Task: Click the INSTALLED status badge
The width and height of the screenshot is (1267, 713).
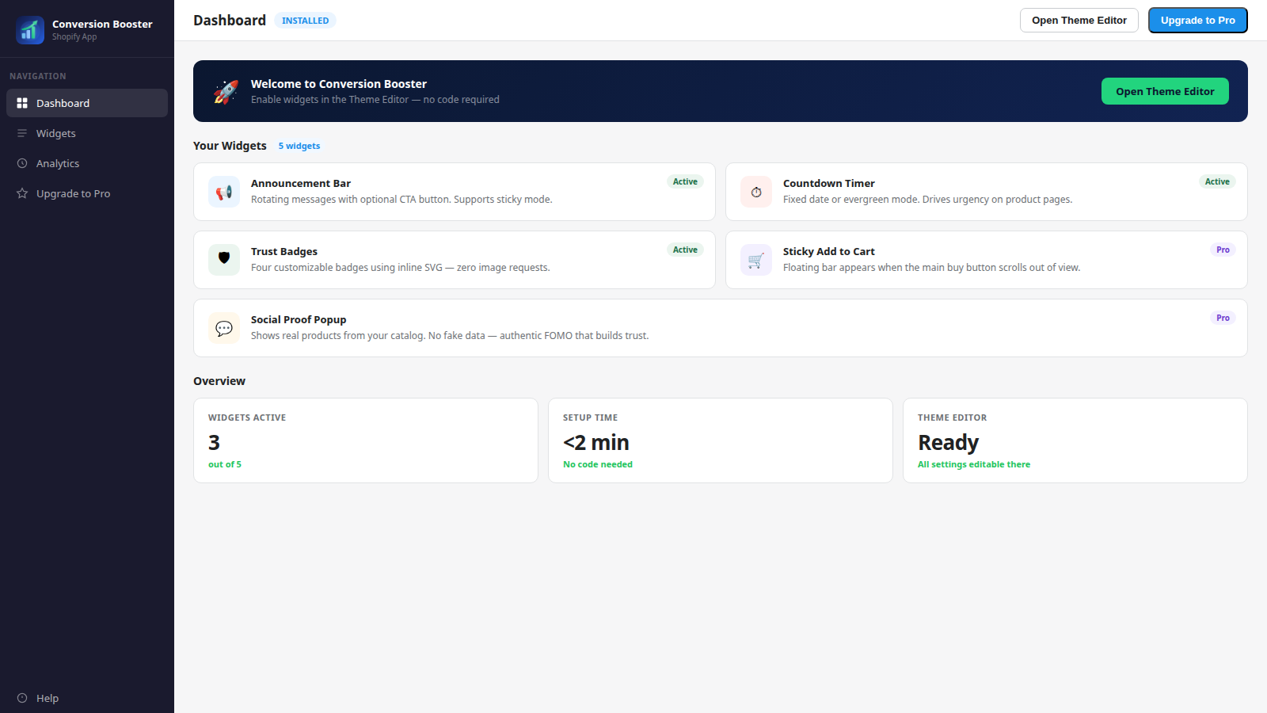Action: (x=305, y=21)
